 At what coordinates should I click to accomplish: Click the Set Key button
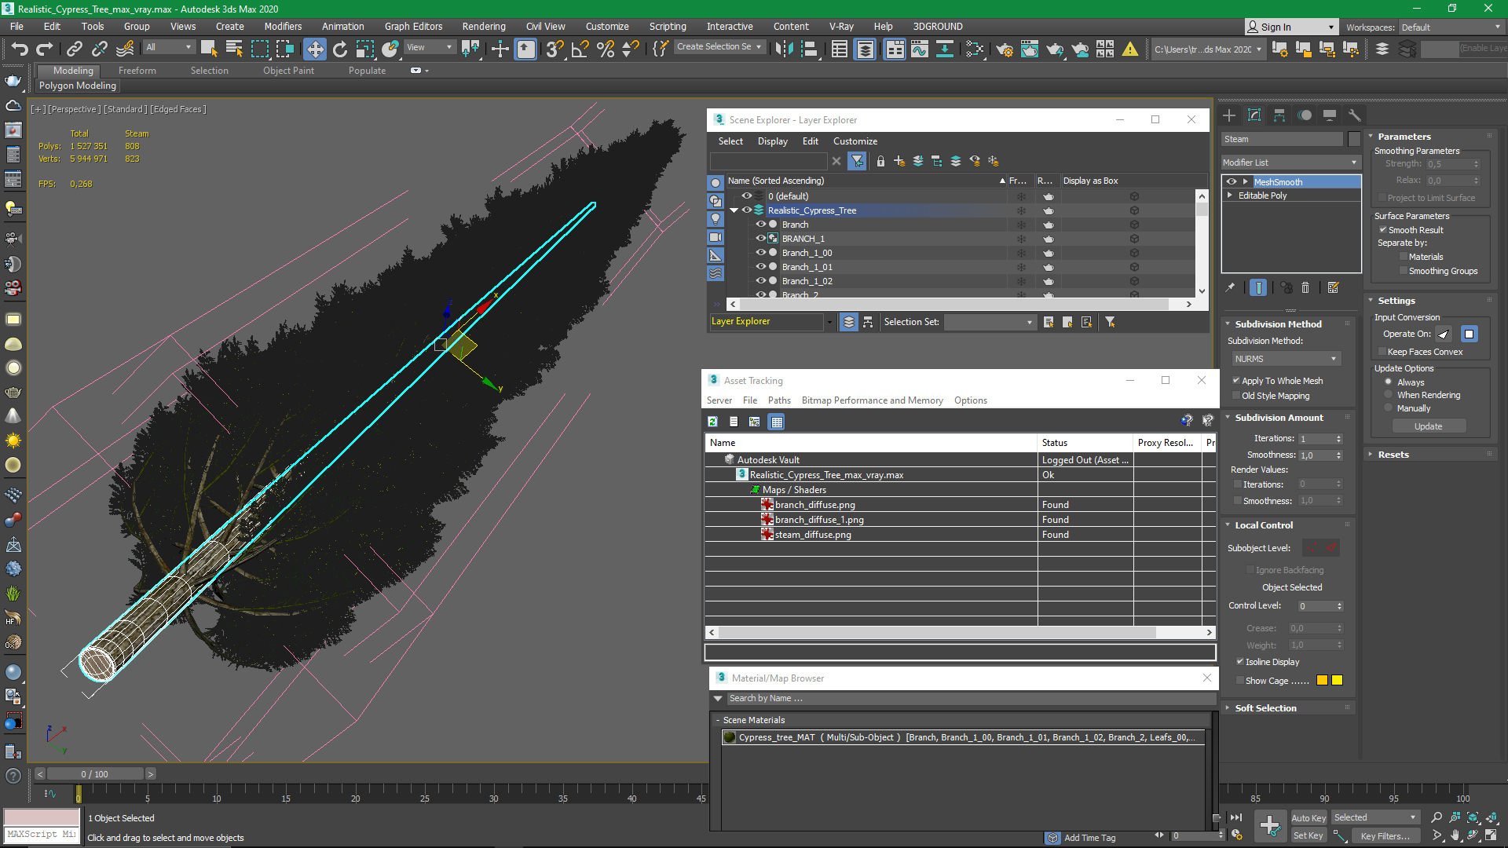pyautogui.click(x=1309, y=836)
